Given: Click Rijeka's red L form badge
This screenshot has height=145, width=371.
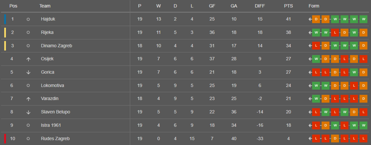Looking at the screenshot, I should (335, 33).
